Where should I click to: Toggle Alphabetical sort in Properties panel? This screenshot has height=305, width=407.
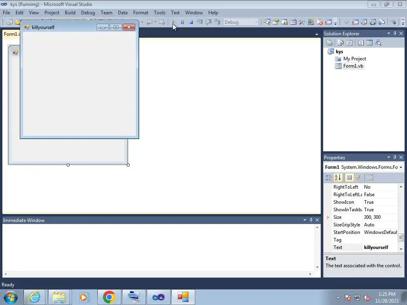(338, 178)
